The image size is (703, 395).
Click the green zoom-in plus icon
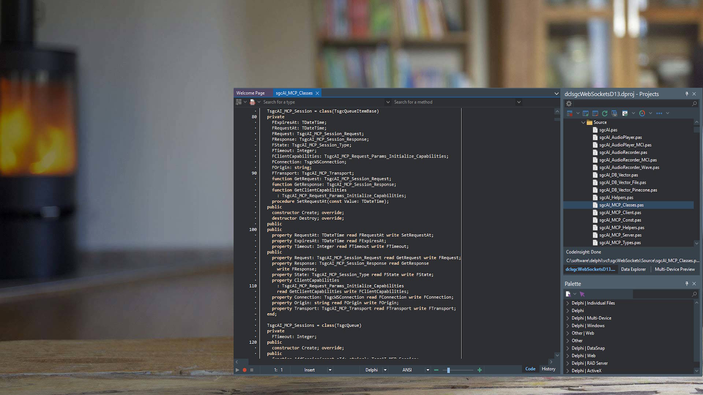pos(480,370)
